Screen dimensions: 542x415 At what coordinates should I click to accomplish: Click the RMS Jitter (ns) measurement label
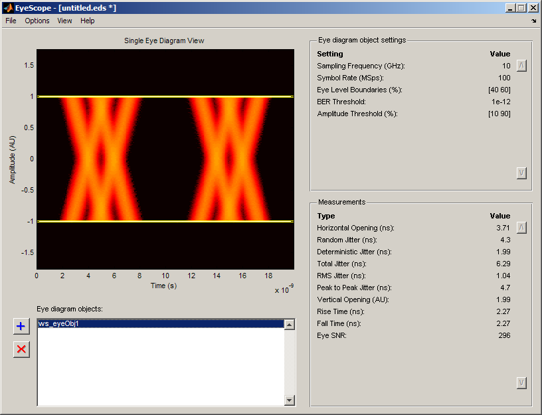341,276
